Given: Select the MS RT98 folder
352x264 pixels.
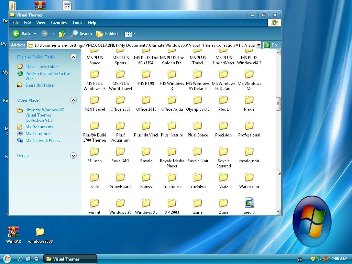Looking at the screenshot, I should [146, 78].
